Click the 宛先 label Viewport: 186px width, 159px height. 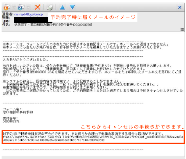[6, 18]
